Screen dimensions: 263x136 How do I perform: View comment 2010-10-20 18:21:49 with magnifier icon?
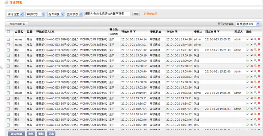tap(255, 125)
